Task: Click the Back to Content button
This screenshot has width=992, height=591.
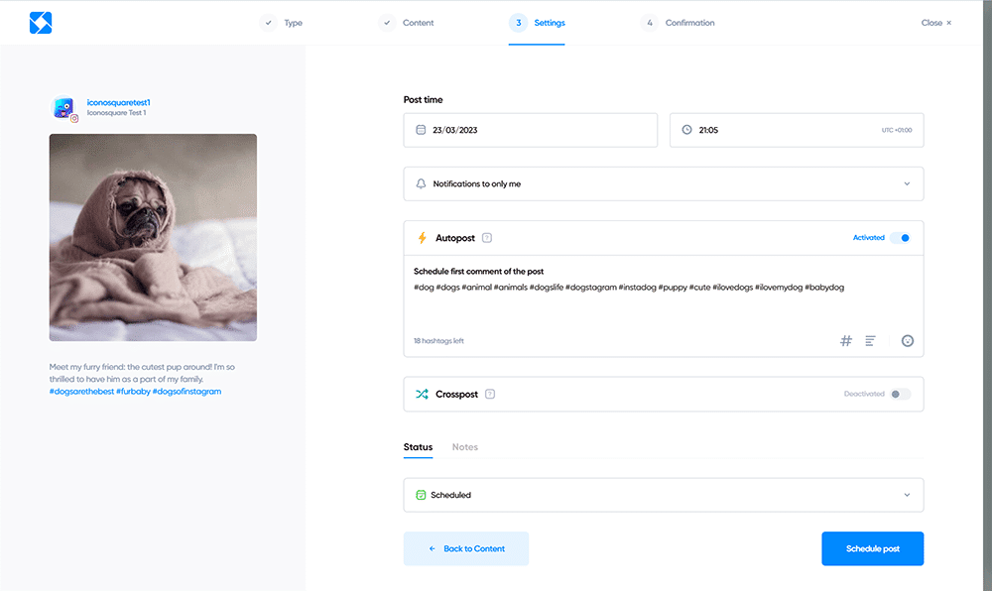Action: (465, 547)
